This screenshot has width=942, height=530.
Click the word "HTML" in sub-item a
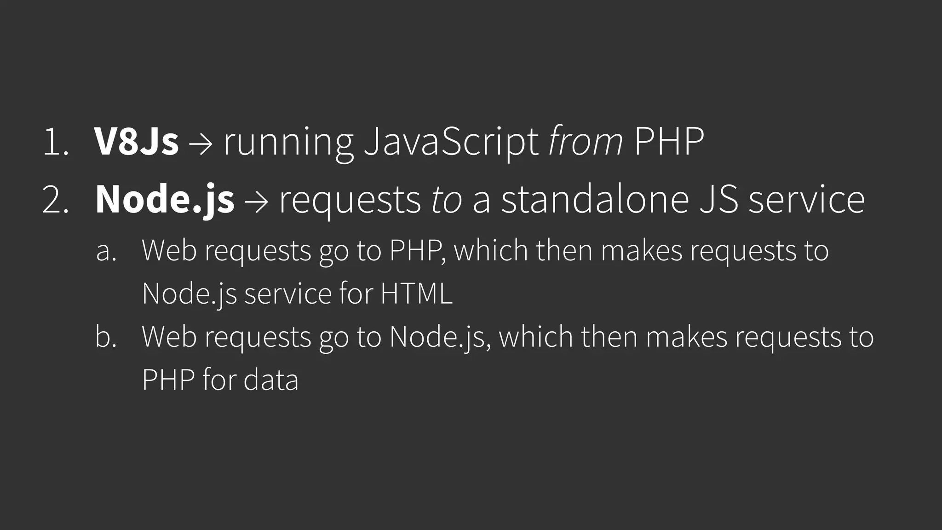pyautogui.click(x=416, y=294)
